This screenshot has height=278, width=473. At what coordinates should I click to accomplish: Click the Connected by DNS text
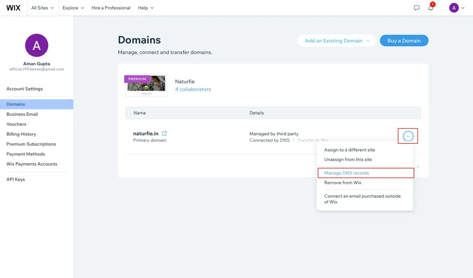(270, 140)
